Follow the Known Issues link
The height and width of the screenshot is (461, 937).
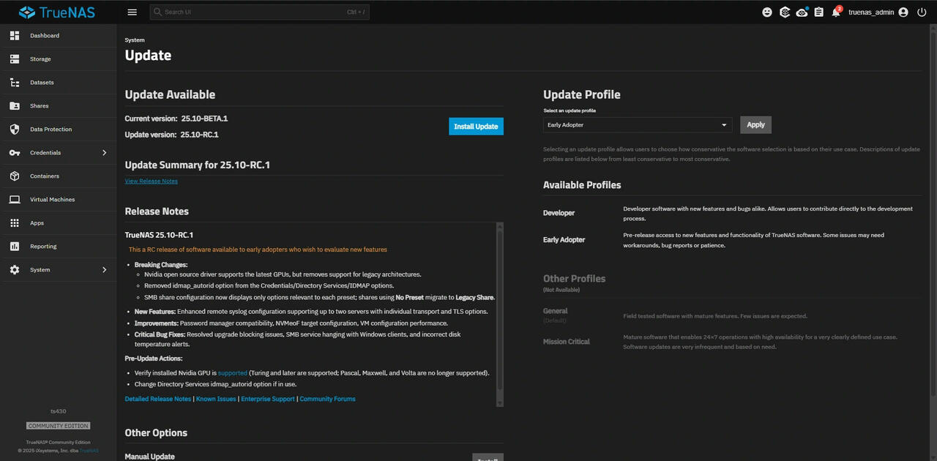tap(216, 399)
